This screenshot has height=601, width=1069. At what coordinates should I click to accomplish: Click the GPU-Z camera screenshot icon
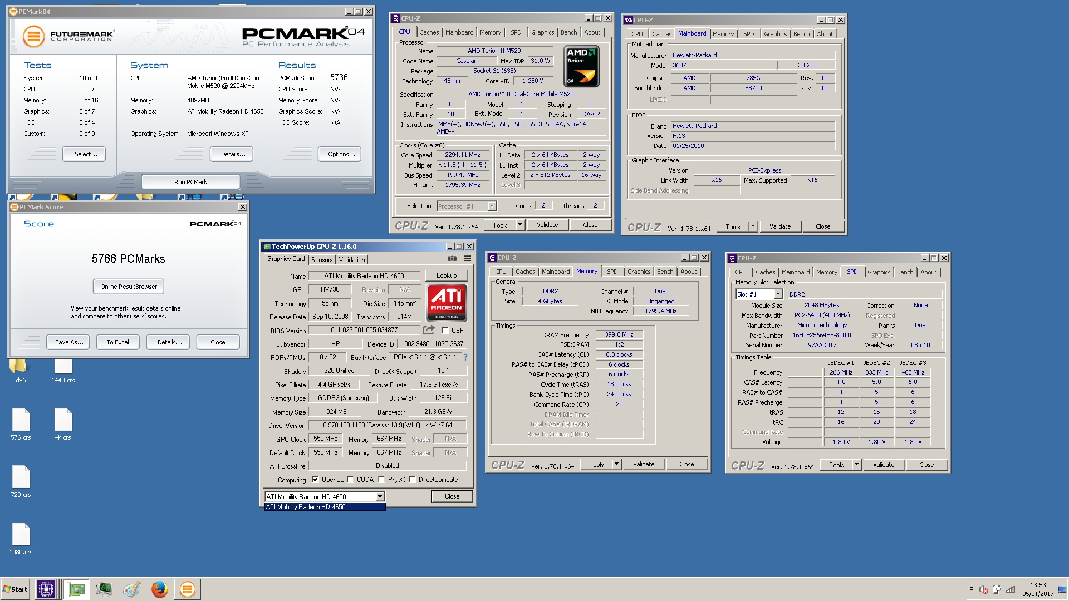pos(452,259)
